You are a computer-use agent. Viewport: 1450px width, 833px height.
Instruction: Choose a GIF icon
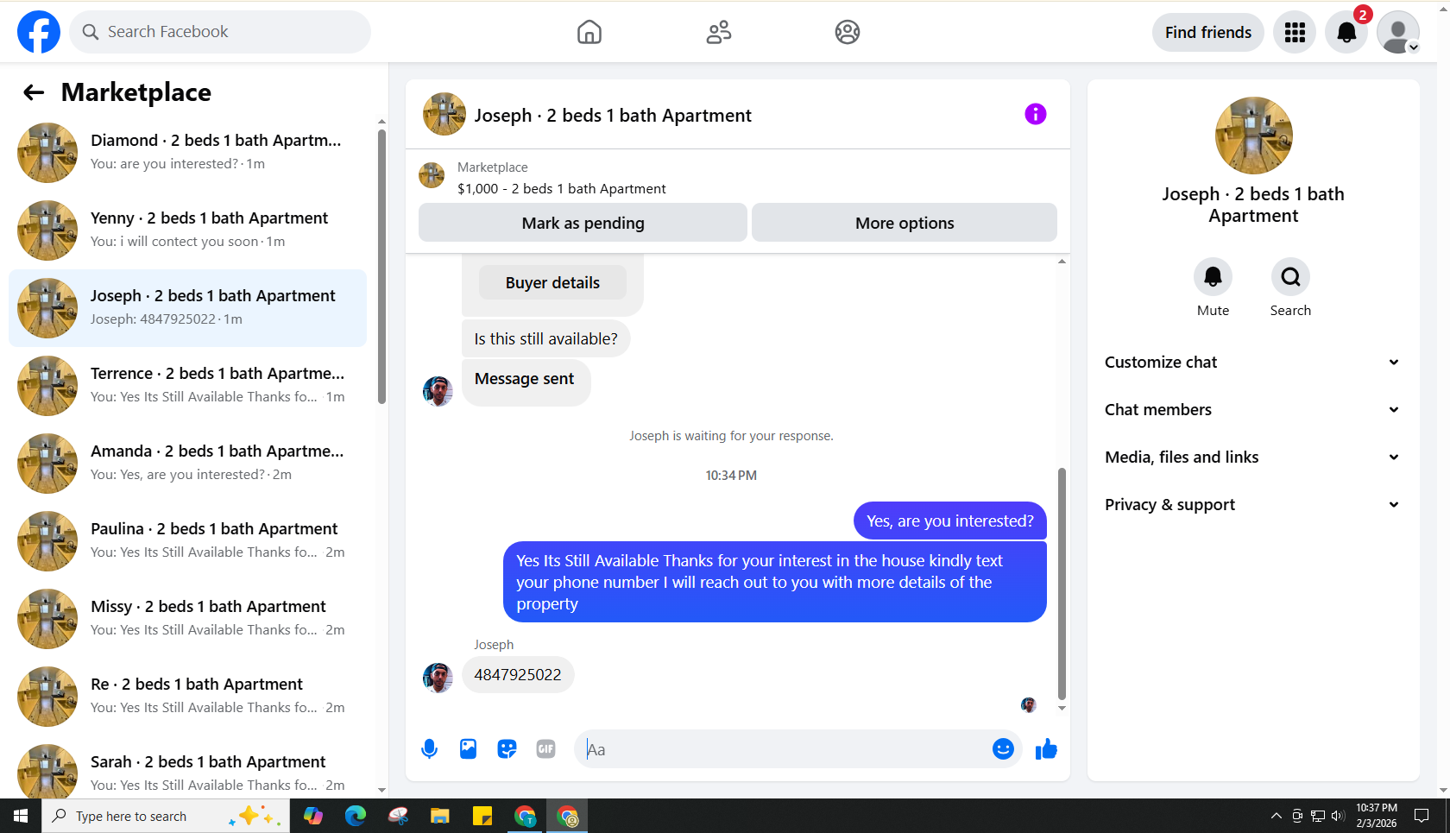545,749
